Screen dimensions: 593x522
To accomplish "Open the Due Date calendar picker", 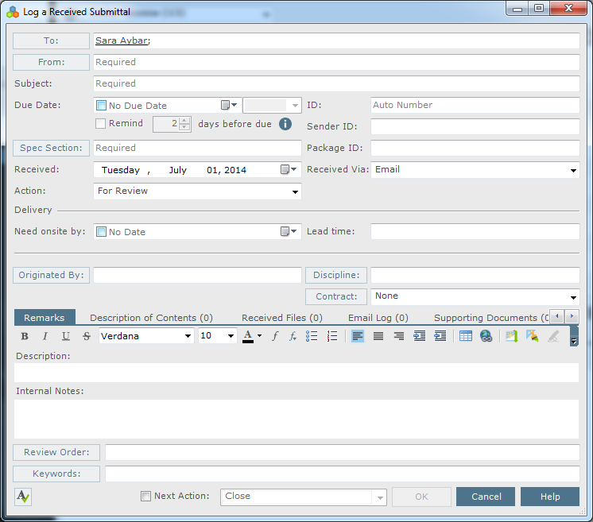I will (x=229, y=105).
